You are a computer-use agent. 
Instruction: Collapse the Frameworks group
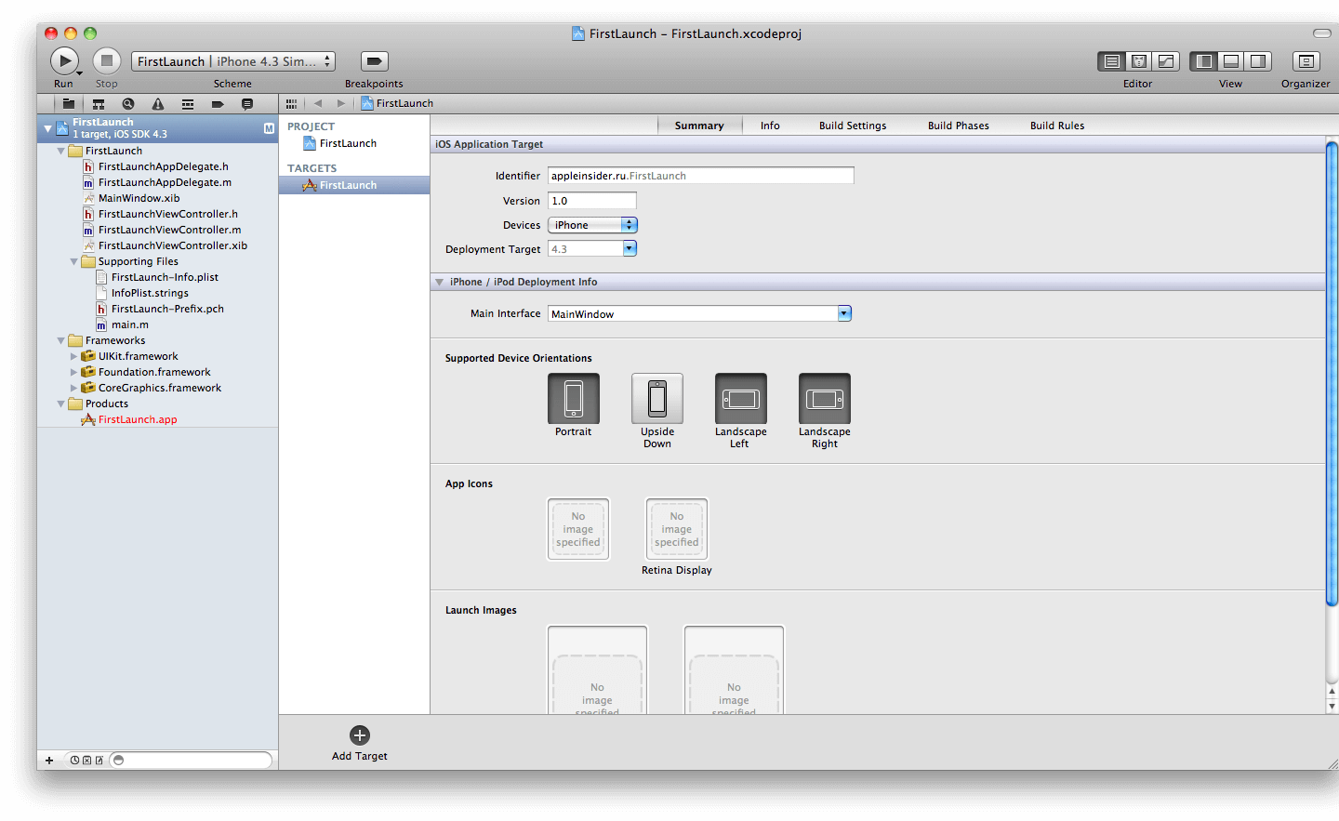(x=61, y=340)
